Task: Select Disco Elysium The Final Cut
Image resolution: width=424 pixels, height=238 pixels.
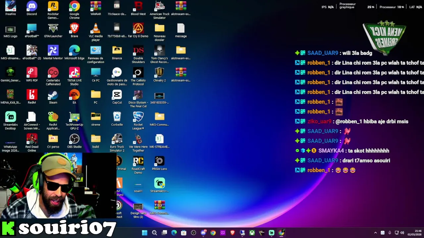Action: pyautogui.click(x=138, y=99)
